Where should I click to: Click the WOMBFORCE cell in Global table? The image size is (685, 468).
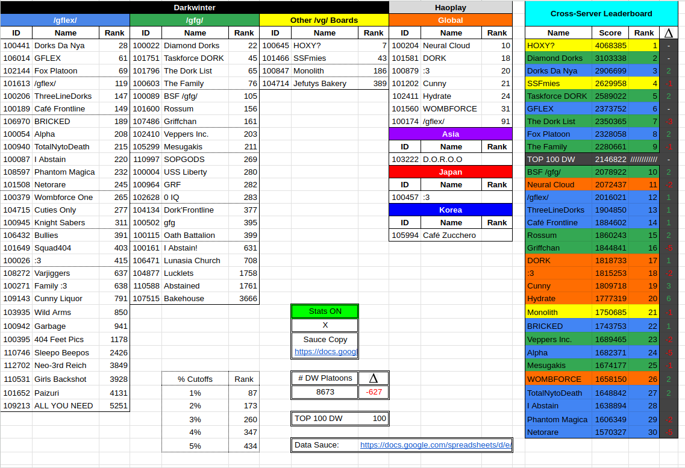pyautogui.click(x=451, y=108)
